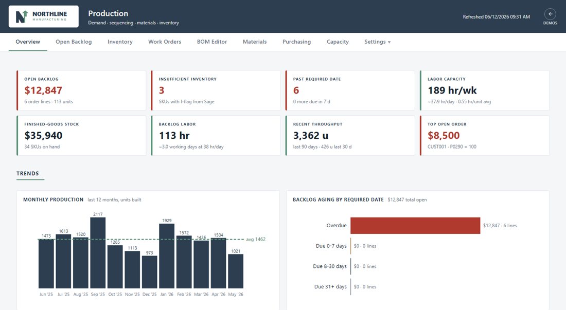Select the Mar '26 production bar
This screenshot has height=310, width=566.
click(201, 265)
